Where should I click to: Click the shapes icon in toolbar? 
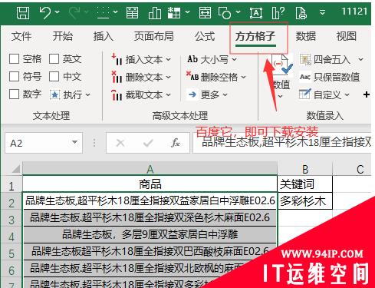(x=225, y=12)
